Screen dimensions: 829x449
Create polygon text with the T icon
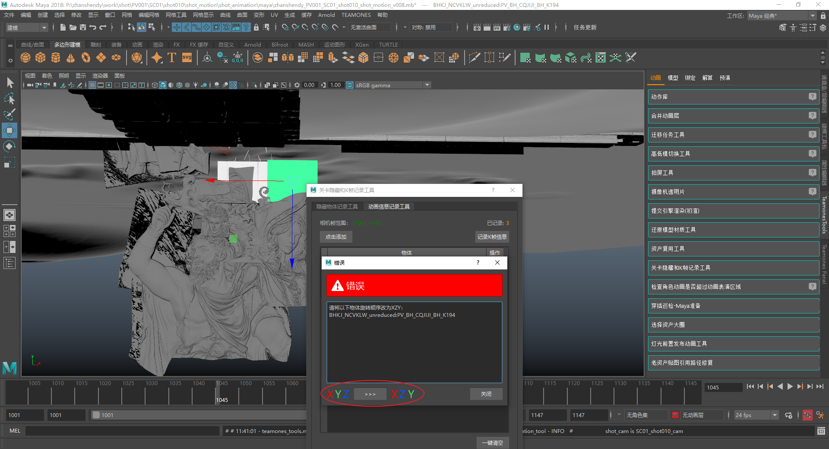[x=172, y=58]
